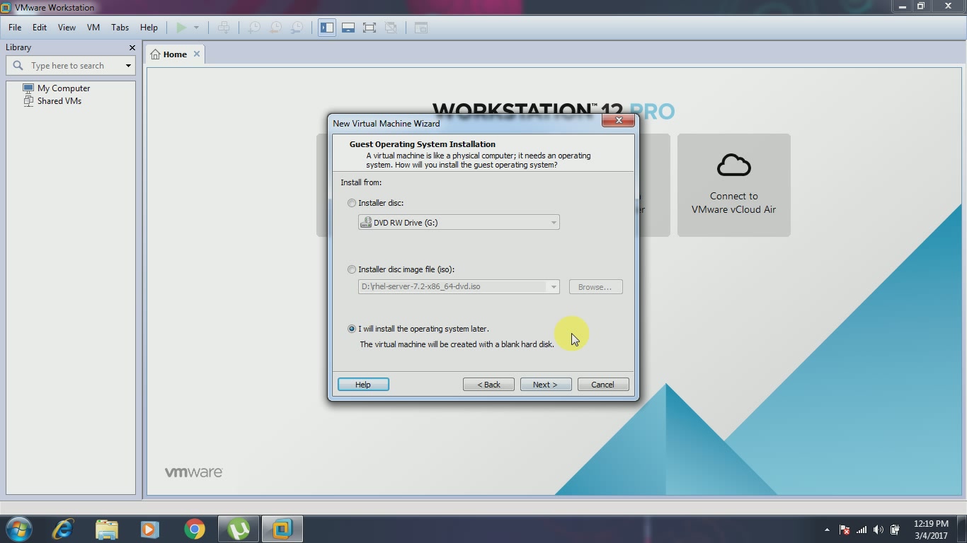Show hidden tray icons arrow
This screenshot has width=967, height=543.
point(827,530)
